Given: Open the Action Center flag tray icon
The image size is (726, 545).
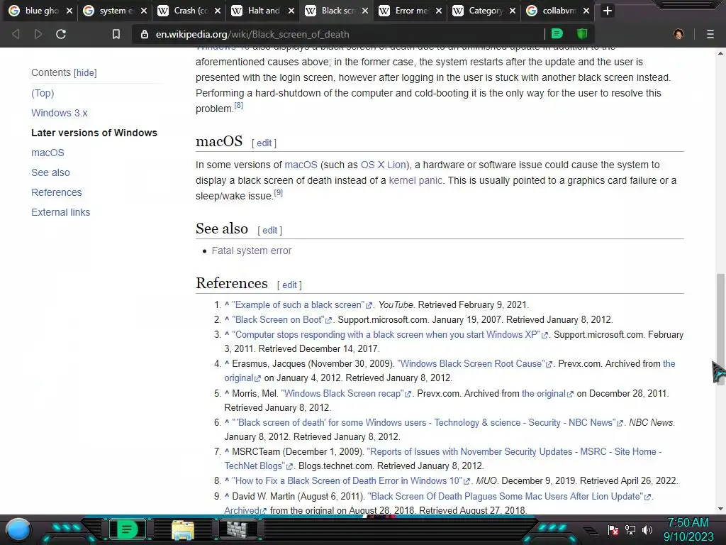Looking at the screenshot, I should (x=613, y=530).
